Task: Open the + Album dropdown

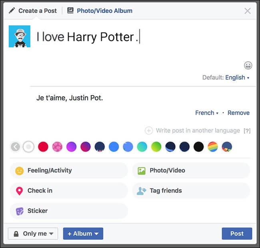Action: point(83,234)
